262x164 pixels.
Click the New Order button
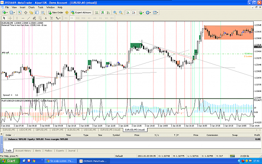tap(56, 13)
